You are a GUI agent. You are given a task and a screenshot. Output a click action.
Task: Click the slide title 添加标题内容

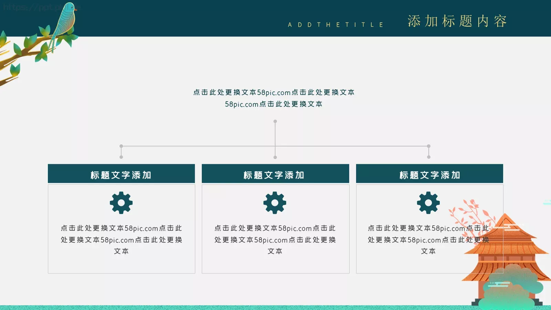[x=457, y=21]
